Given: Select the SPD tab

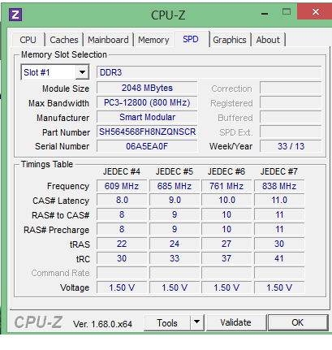Looking at the screenshot, I should tap(191, 39).
